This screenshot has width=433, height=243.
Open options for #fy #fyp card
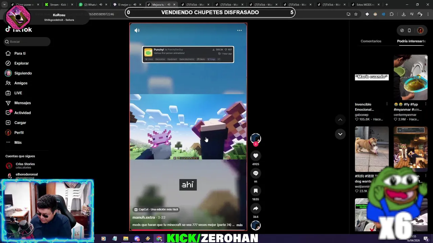pyautogui.click(x=426, y=104)
